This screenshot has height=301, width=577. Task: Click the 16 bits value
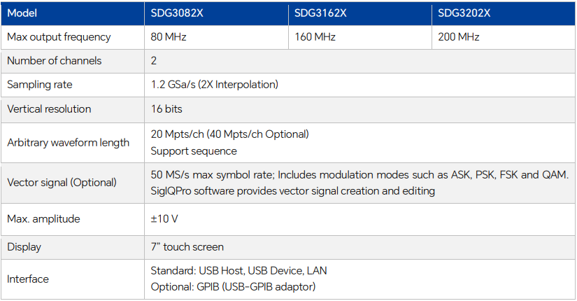click(x=166, y=109)
